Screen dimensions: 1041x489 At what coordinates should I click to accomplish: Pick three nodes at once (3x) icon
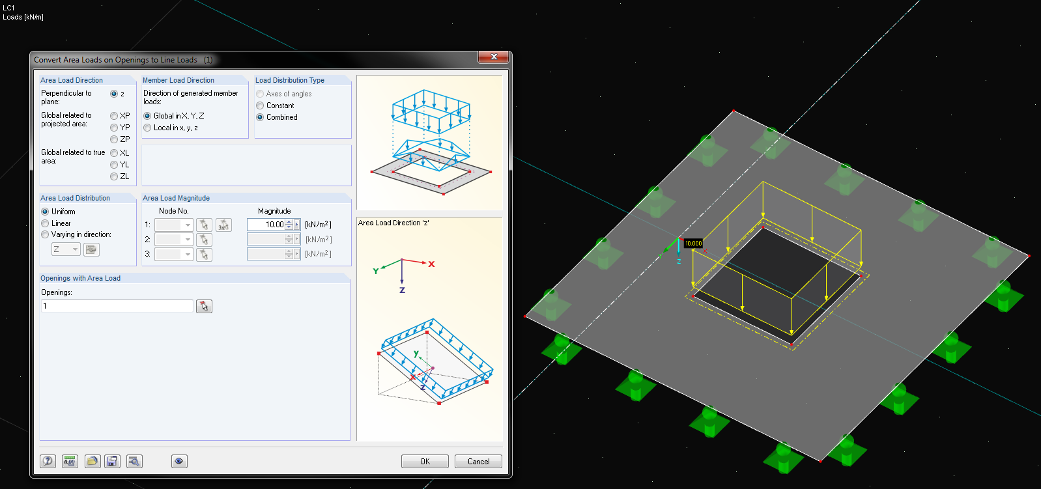(x=223, y=225)
